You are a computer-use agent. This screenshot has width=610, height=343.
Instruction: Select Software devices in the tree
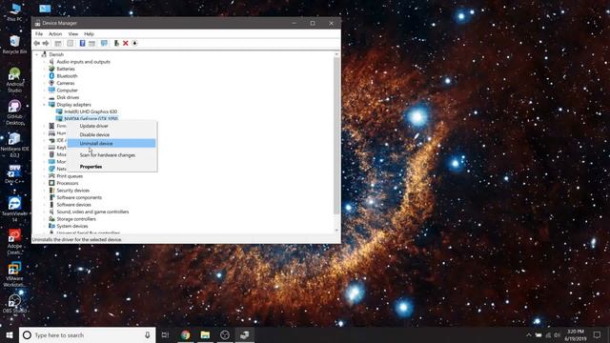pos(73,205)
